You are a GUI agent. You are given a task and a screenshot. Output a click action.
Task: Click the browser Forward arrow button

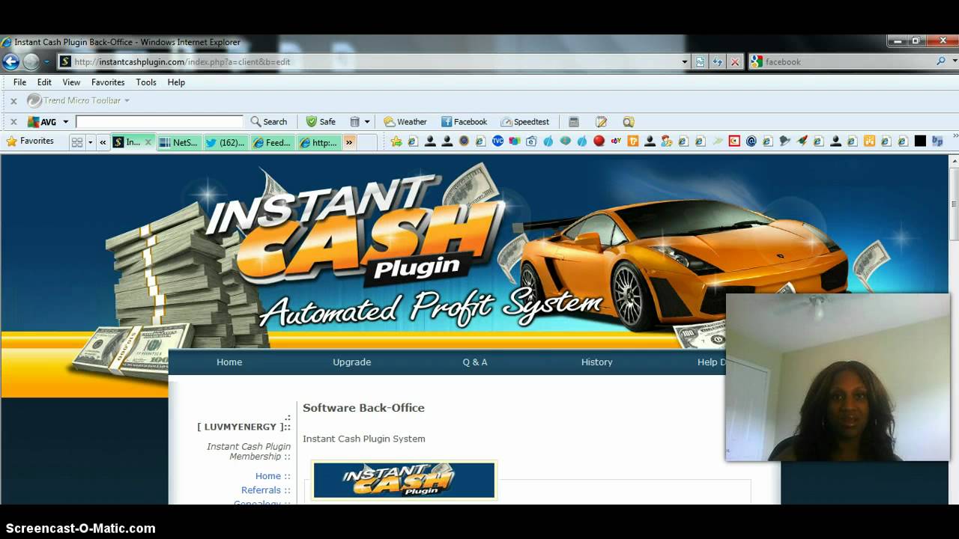[31, 62]
